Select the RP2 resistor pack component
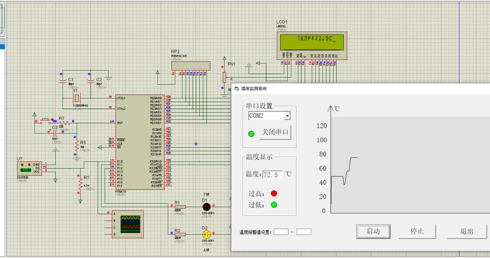490x258 pixels. [x=191, y=66]
